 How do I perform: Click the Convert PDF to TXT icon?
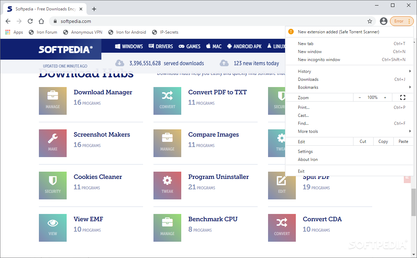(167, 101)
